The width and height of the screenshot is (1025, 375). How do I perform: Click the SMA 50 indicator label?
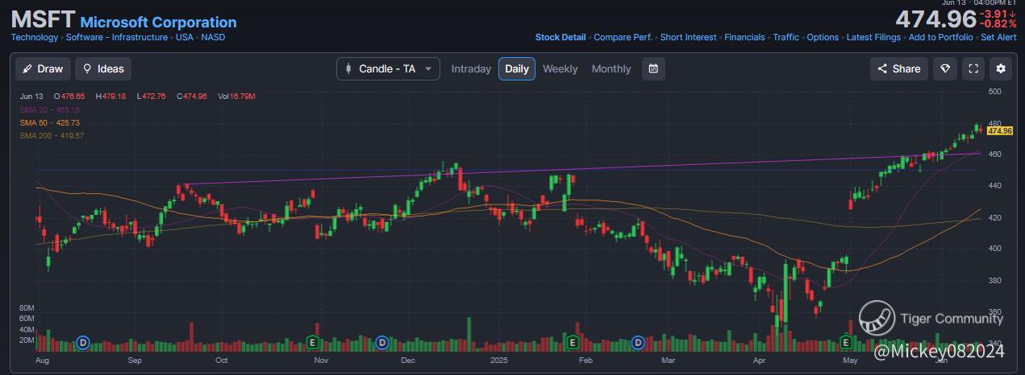[x=50, y=122]
